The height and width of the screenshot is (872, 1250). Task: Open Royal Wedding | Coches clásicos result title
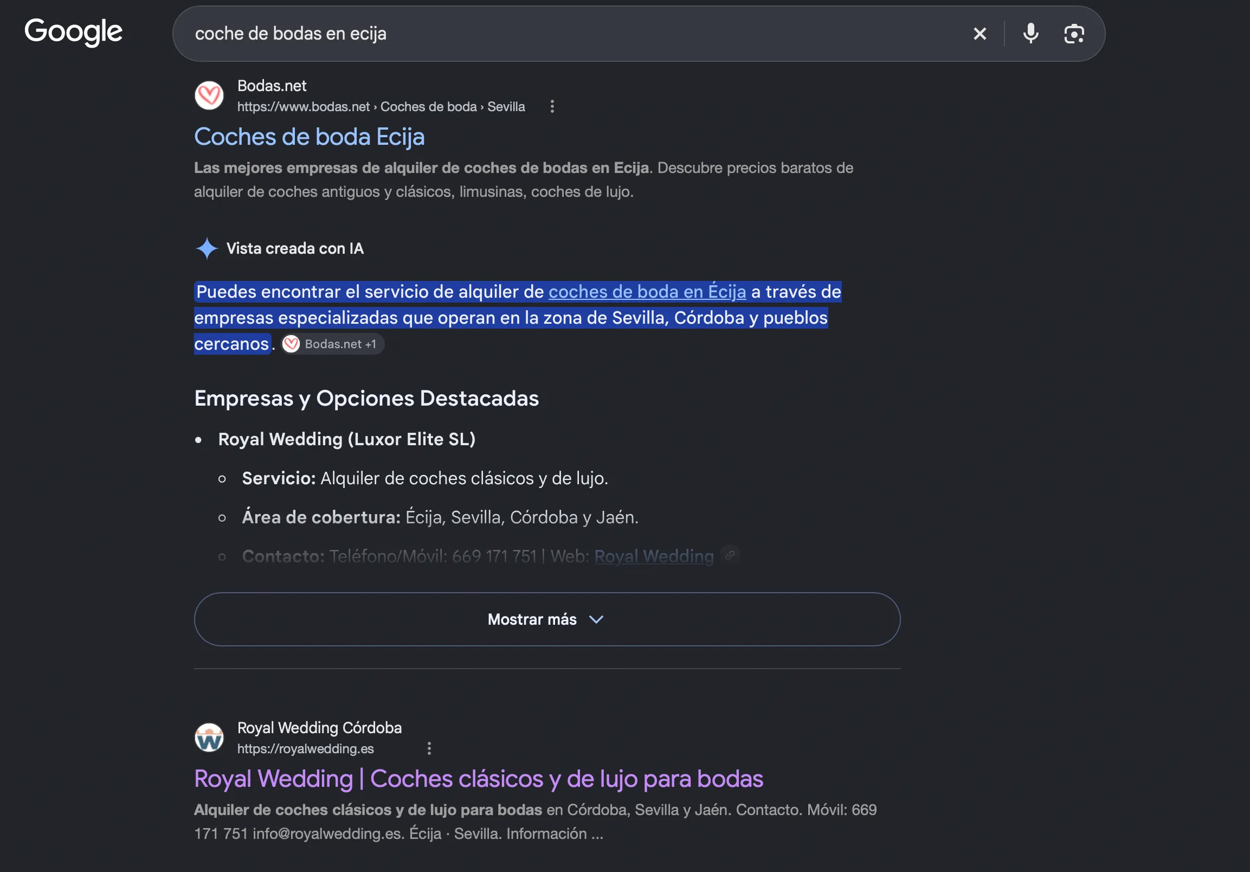click(479, 778)
